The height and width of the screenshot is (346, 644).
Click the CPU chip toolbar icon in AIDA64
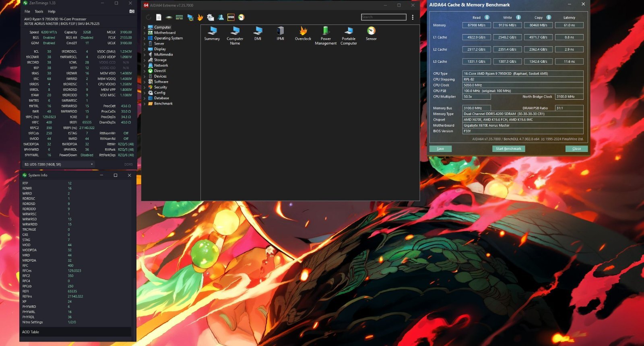[x=169, y=17]
